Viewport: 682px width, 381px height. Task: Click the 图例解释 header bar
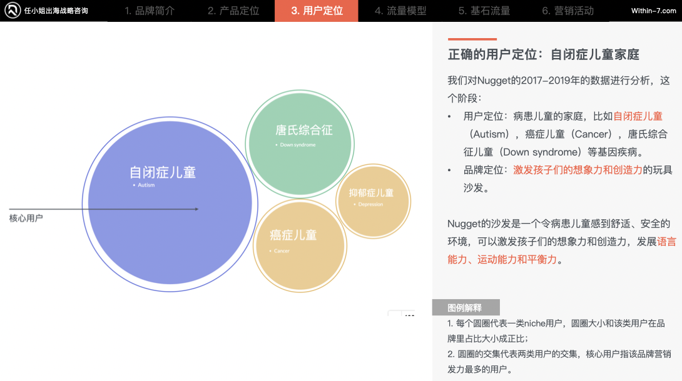[465, 307]
